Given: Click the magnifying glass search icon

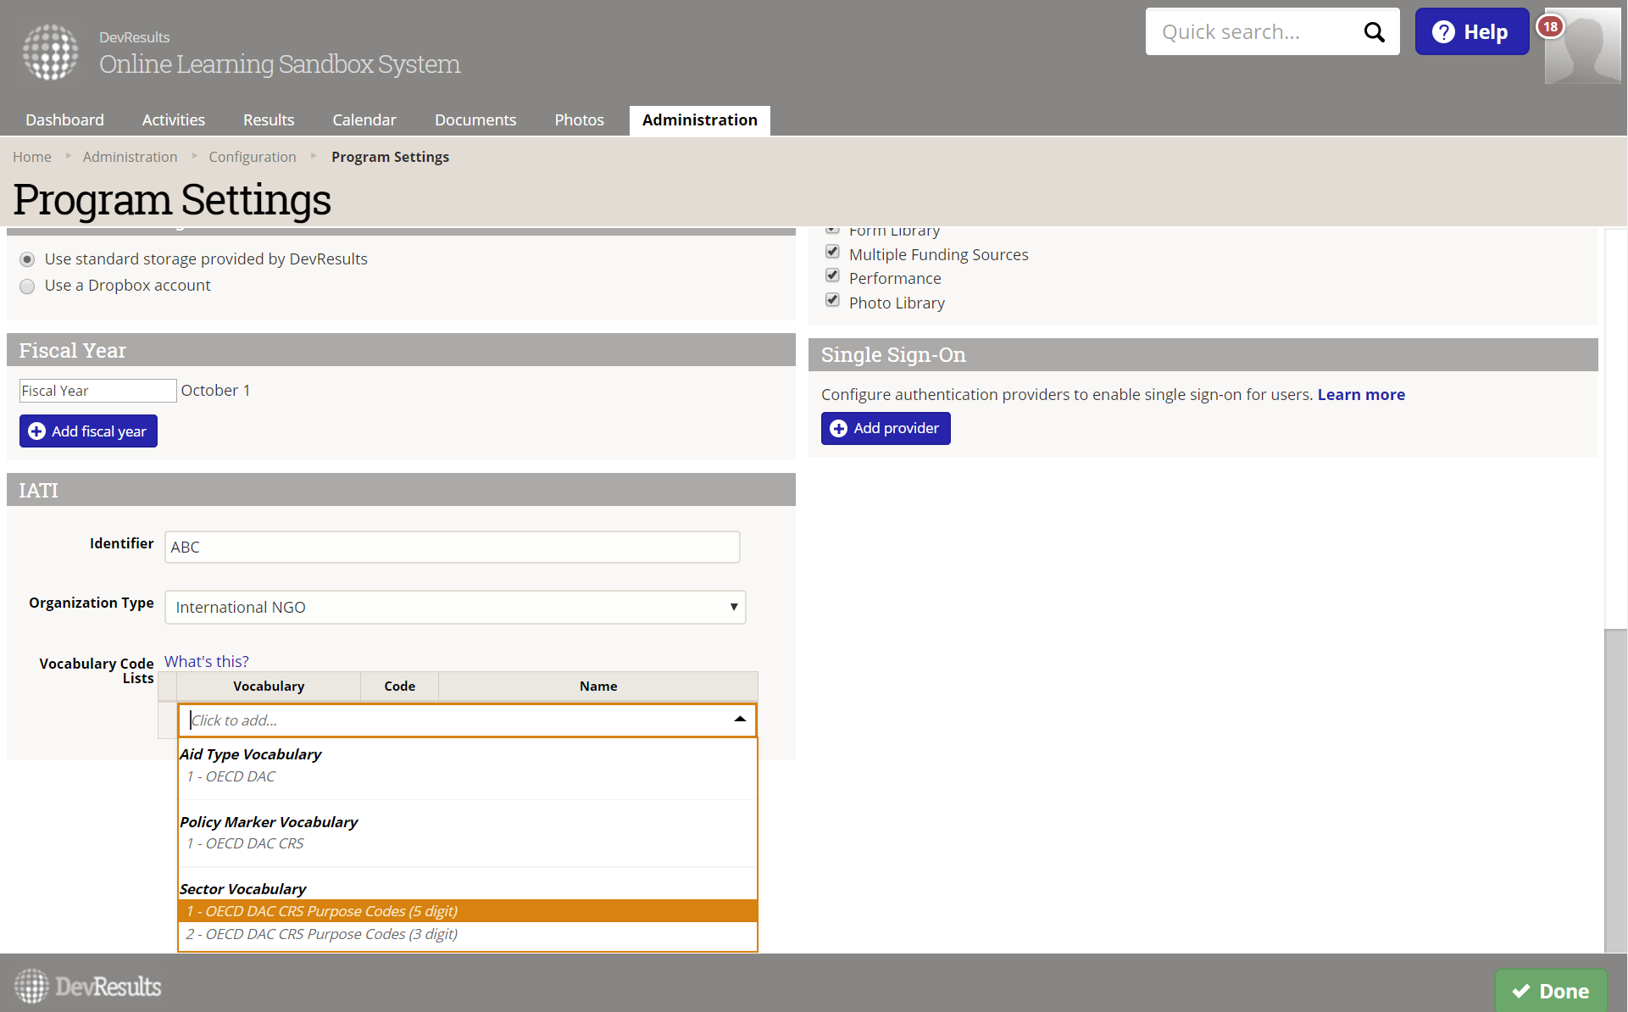Looking at the screenshot, I should (x=1374, y=32).
